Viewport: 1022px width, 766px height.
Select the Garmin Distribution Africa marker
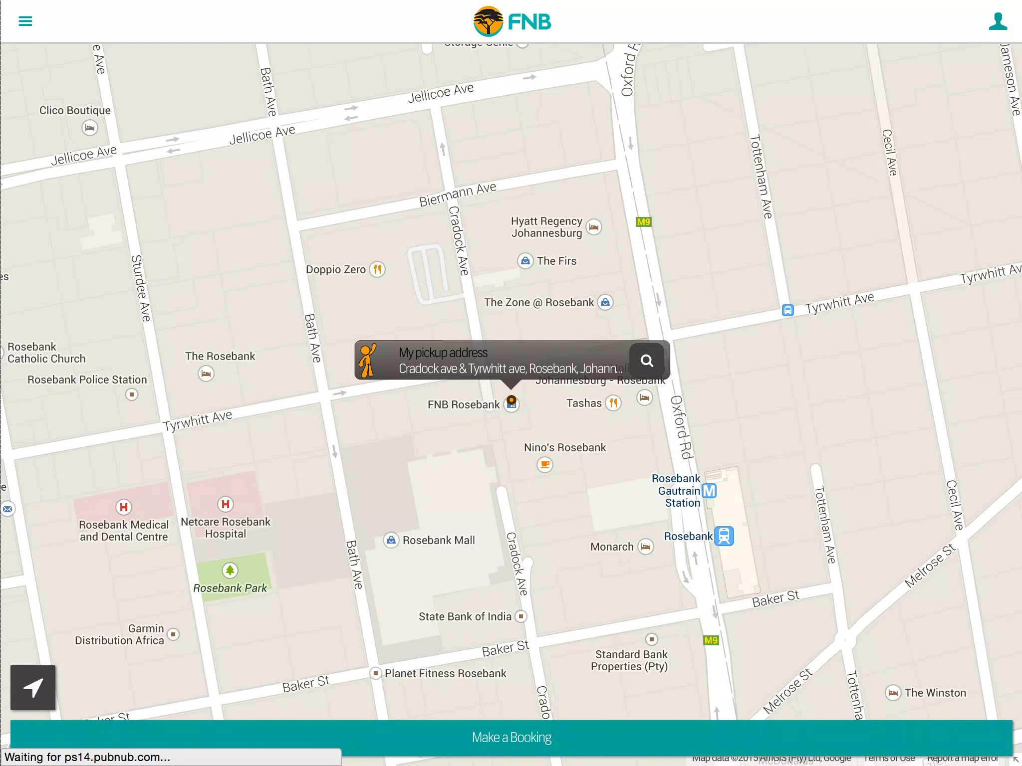tap(173, 634)
